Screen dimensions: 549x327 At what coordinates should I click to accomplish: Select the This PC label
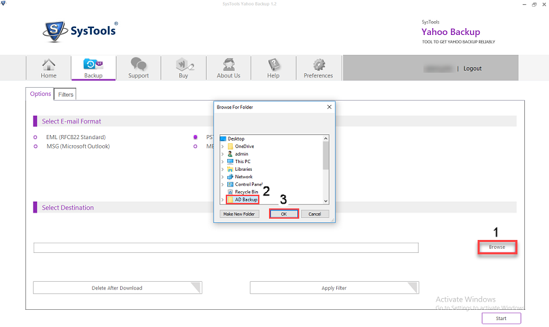pyautogui.click(x=243, y=162)
